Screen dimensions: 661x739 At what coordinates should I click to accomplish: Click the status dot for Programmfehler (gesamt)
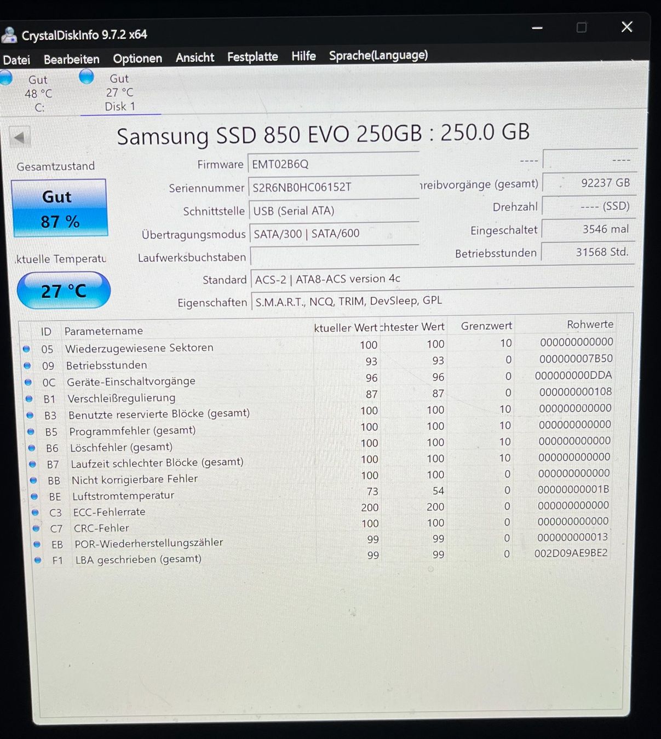(31, 431)
